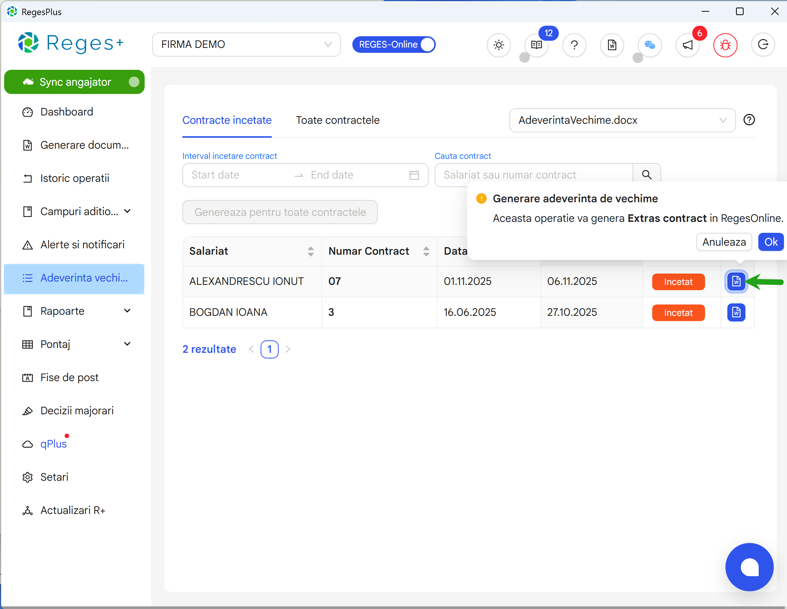Confirm the dialog with the Ok button
787x609 pixels.
tap(771, 242)
